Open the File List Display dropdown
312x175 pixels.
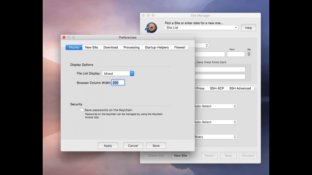pyautogui.click(x=118, y=73)
